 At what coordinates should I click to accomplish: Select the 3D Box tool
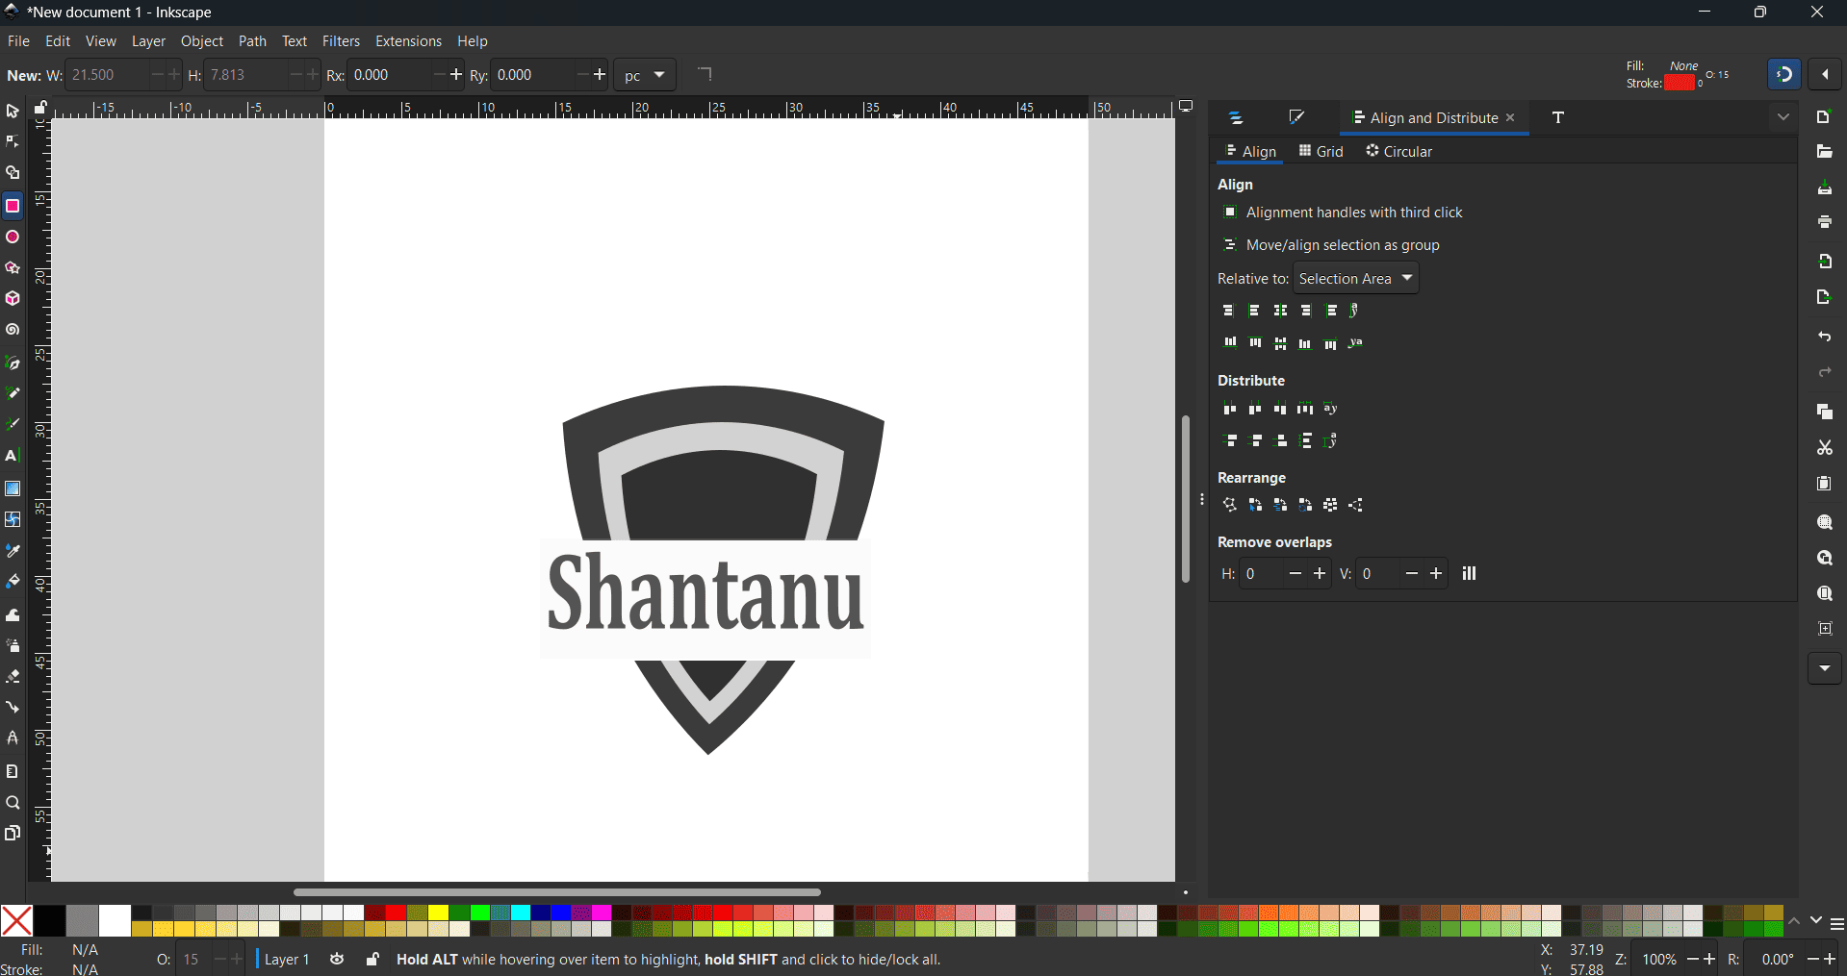[13, 299]
